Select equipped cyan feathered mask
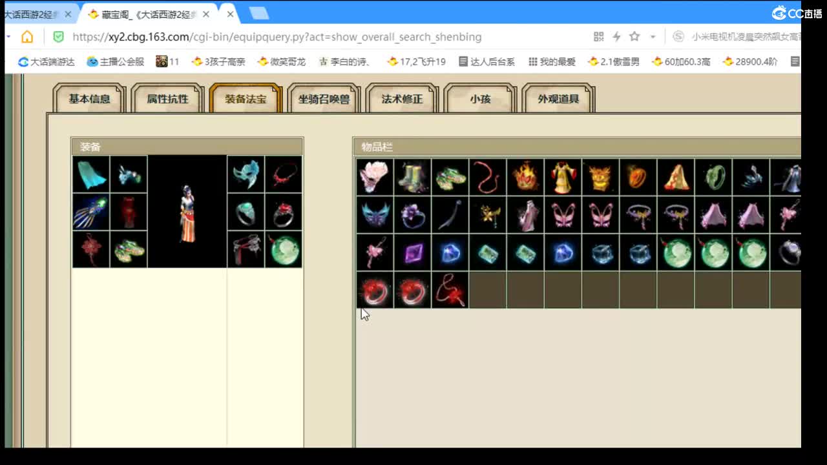The width and height of the screenshot is (827, 465). pos(246,174)
